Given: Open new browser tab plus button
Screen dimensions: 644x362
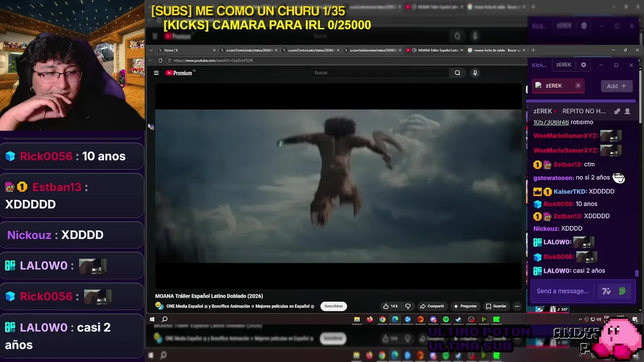Looking at the screenshot, I should point(533,50).
